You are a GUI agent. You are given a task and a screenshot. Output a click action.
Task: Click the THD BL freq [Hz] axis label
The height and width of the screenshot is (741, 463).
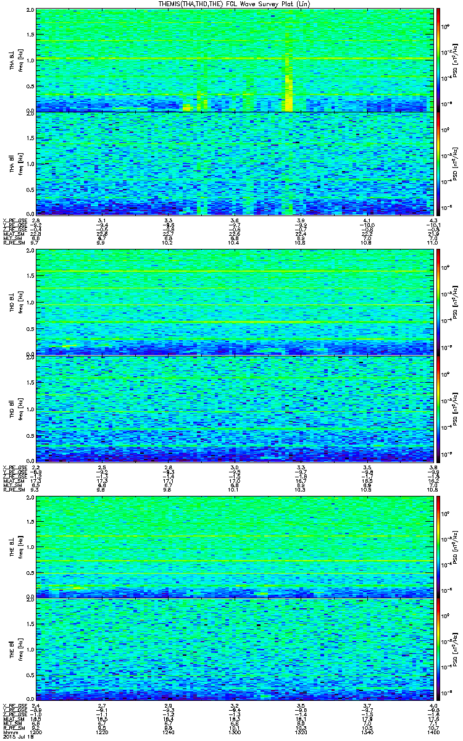pyautogui.click(x=20, y=303)
